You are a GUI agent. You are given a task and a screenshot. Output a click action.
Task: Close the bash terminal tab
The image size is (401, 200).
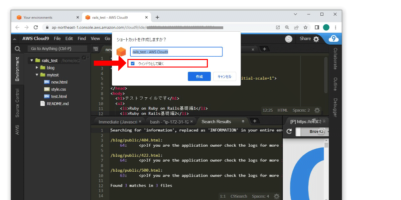(x=192, y=122)
